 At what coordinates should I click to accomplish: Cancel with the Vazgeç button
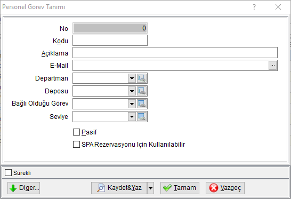click(x=225, y=188)
